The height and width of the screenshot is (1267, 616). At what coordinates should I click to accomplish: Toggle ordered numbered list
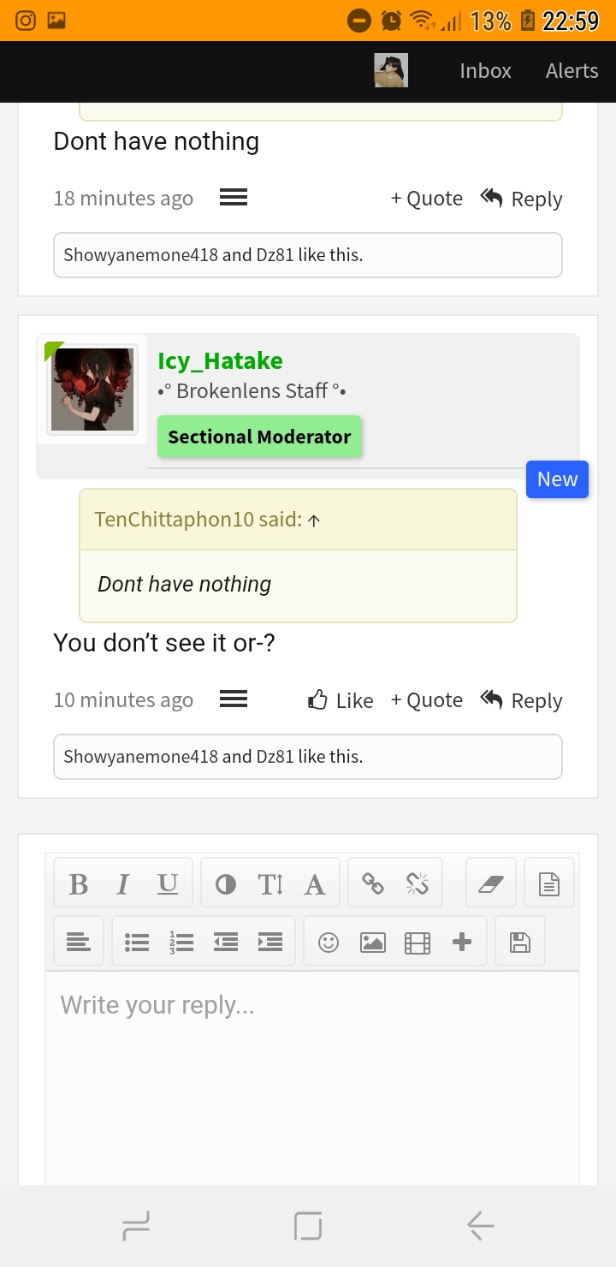181,942
